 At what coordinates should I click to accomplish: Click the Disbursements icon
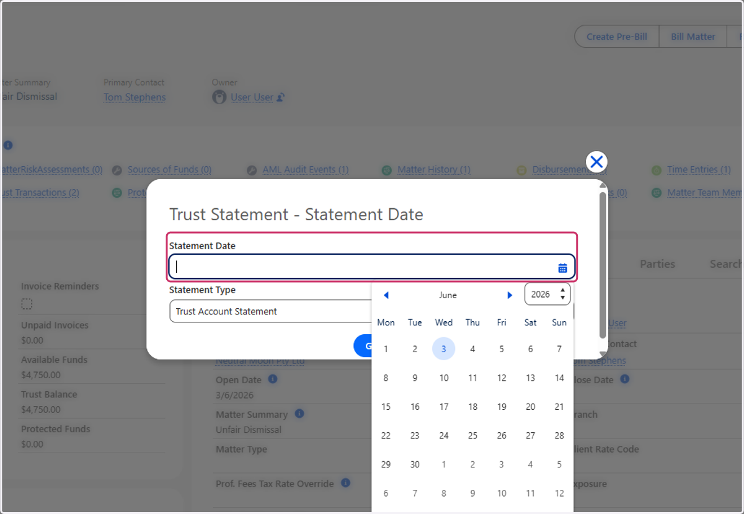(521, 170)
